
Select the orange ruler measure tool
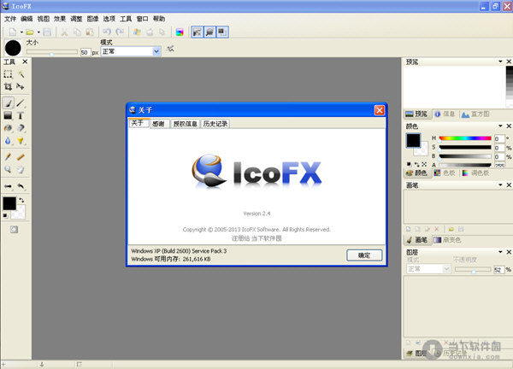click(21, 157)
